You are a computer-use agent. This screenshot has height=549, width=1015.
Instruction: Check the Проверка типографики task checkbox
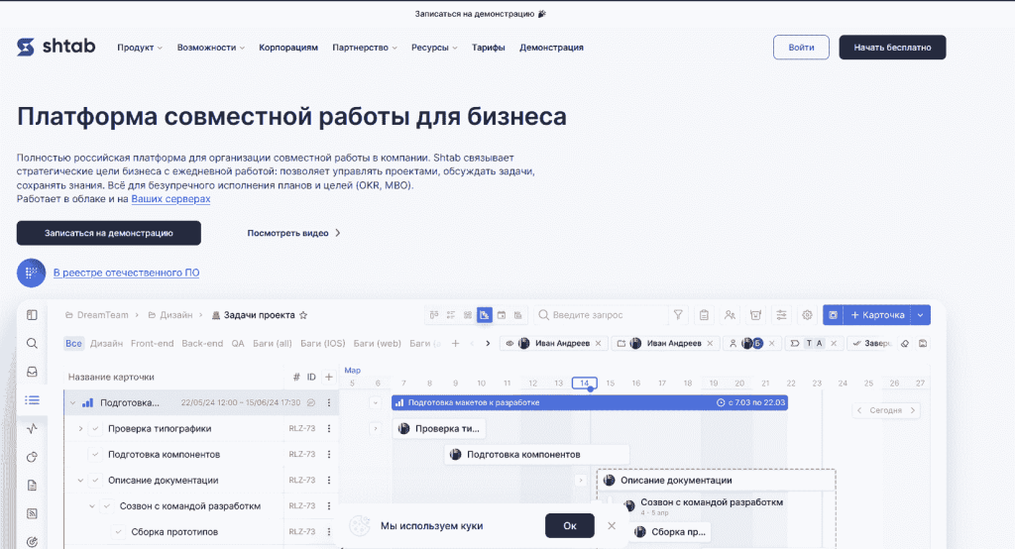point(96,429)
